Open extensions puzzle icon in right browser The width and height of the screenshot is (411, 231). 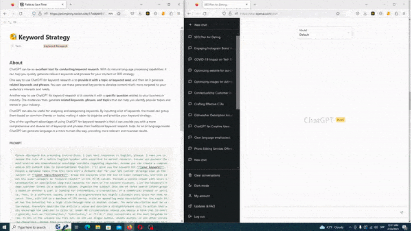pyautogui.click(x=396, y=14)
